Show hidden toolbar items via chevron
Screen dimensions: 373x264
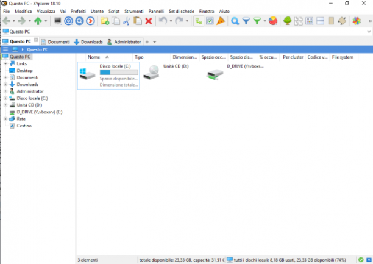point(370,21)
